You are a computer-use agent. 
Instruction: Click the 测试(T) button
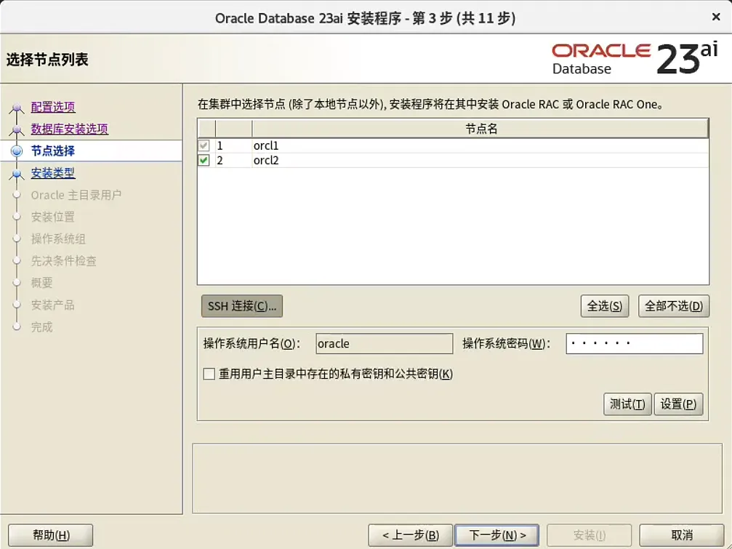pyautogui.click(x=627, y=404)
